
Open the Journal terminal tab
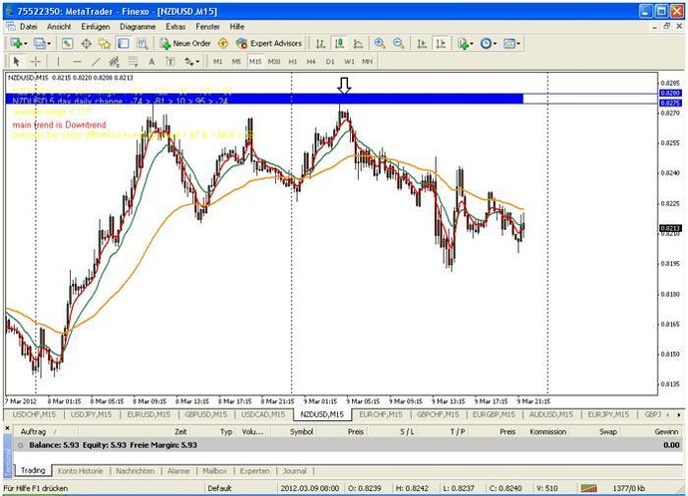(295, 471)
